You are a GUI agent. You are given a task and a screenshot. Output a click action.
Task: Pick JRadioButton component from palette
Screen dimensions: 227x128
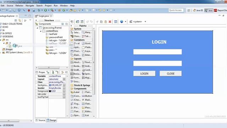click(87, 100)
